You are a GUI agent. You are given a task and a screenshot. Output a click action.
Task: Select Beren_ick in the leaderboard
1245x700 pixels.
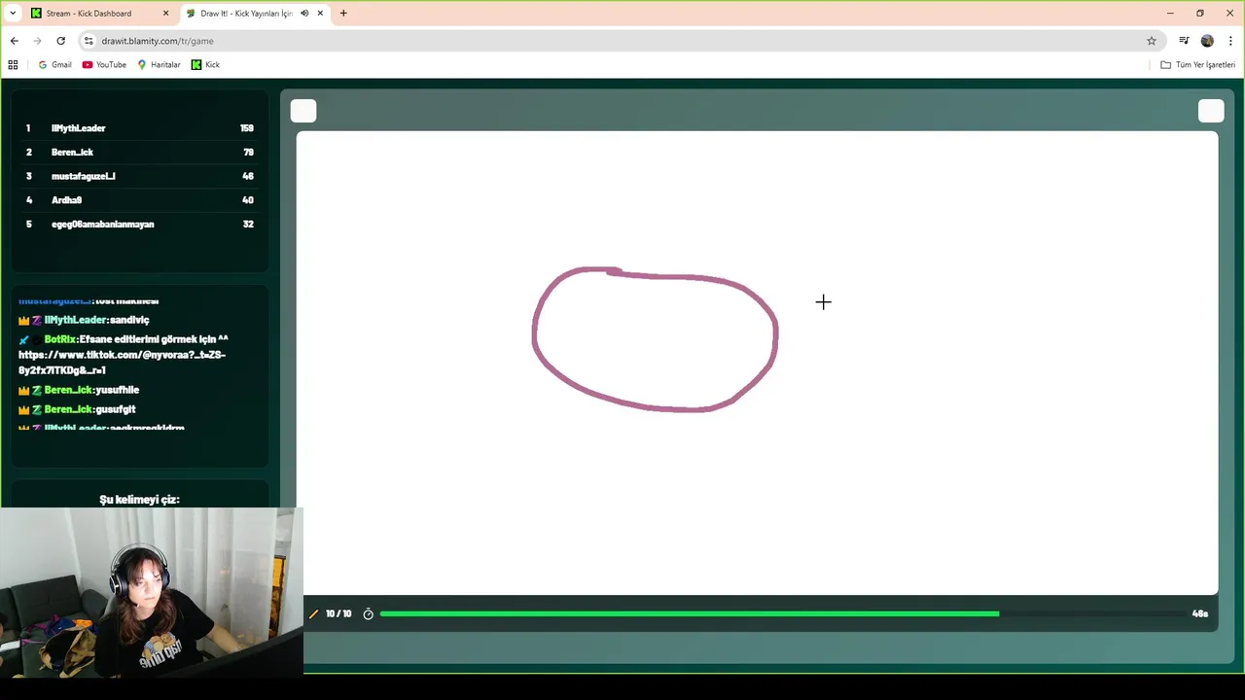[x=72, y=153]
